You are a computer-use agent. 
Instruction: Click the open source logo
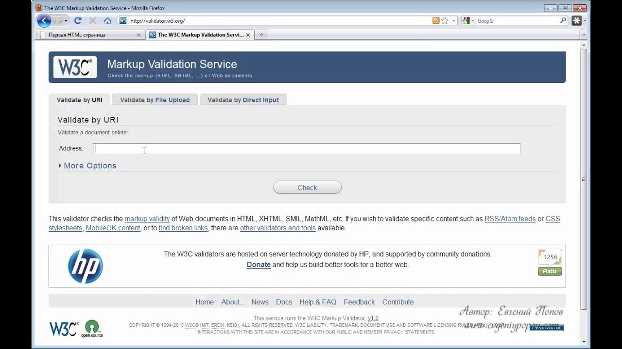92,329
